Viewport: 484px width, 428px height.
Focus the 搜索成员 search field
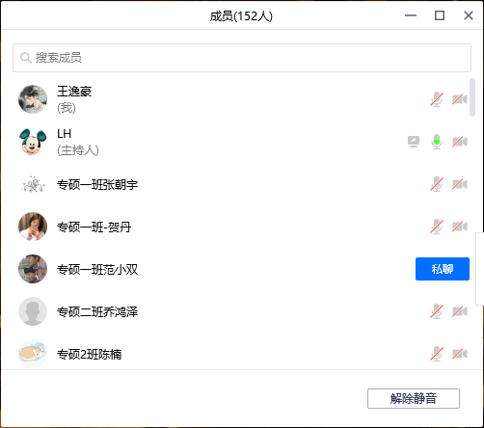tap(242, 58)
